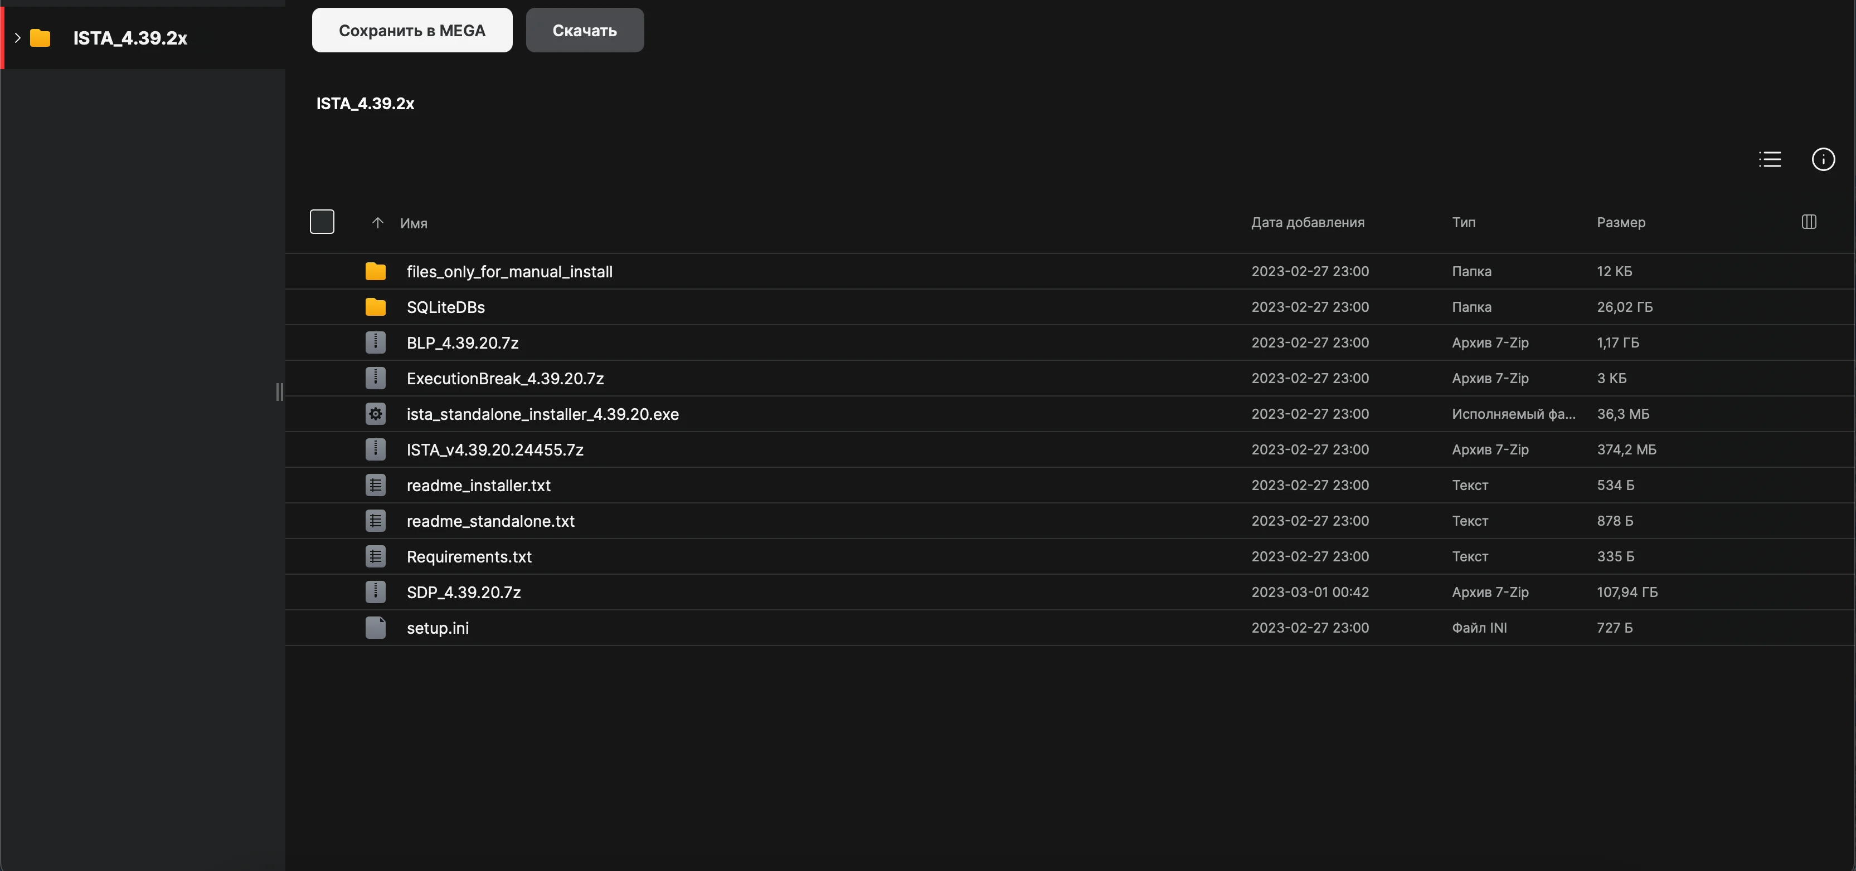Click the sidebar resize handle
Screen dimensions: 1856x871
tap(280, 392)
